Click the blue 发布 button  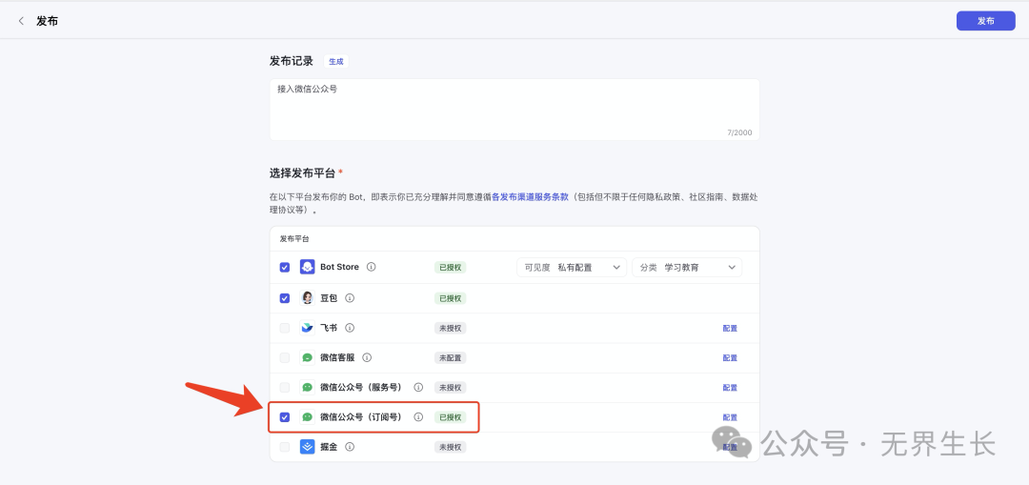(x=986, y=21)
